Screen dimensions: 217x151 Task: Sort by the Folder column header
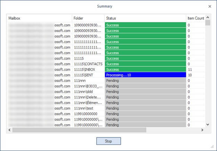click(88, 18)
